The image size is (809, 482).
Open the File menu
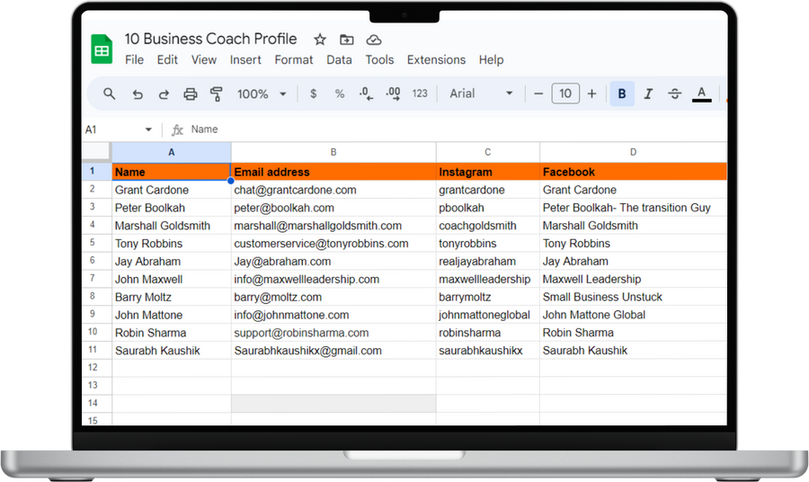pyautogui.click(x=134, y=60)
